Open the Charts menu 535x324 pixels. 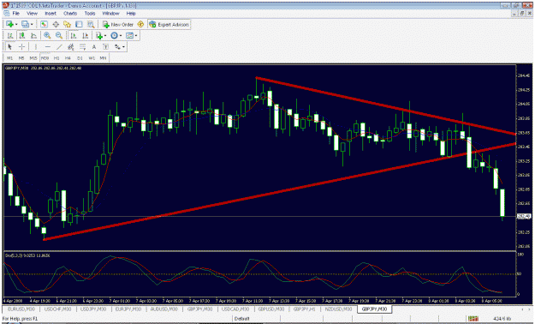click(70, 14)
